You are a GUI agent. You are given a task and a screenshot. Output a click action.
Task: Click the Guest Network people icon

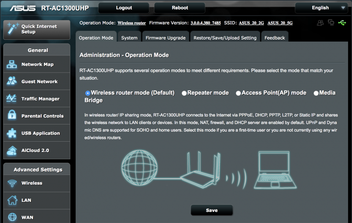click(12, 81)
